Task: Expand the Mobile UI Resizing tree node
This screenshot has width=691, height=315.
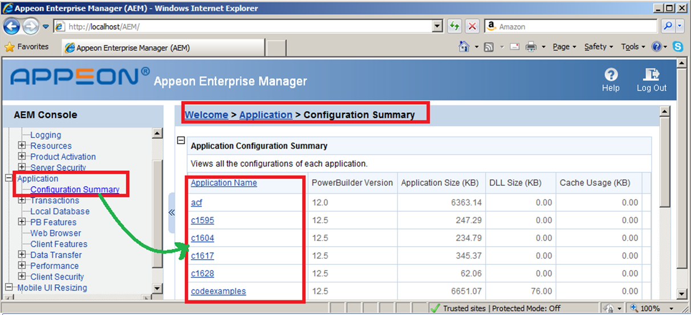Action: [9, 287]
